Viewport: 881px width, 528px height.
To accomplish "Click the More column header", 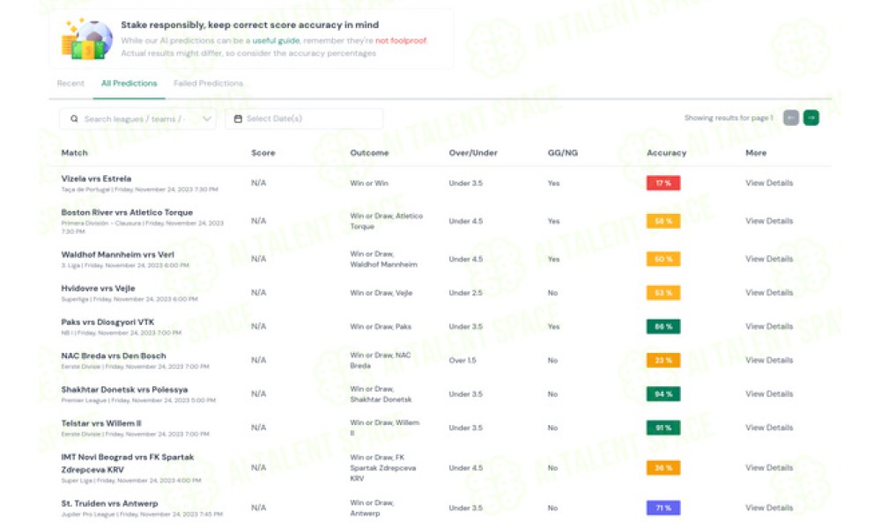I will point(756,152).
